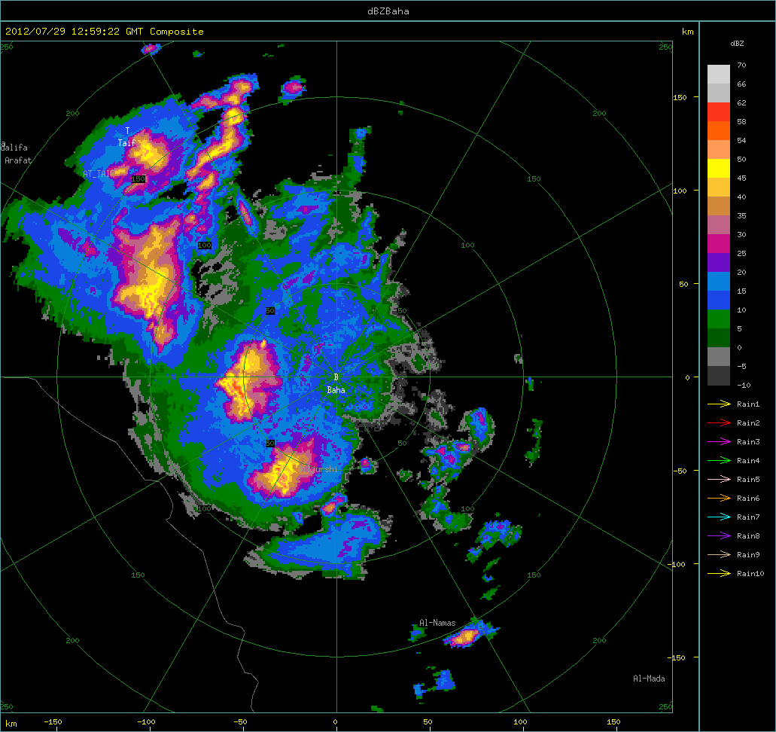Click the dBZBaha title bar

(388, 11)
